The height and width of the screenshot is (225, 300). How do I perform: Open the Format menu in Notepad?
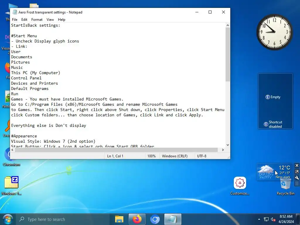pyautogui.click(x=37, y=20)
